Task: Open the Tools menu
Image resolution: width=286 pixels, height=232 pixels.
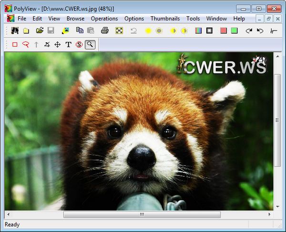Action: coord(193,19)
